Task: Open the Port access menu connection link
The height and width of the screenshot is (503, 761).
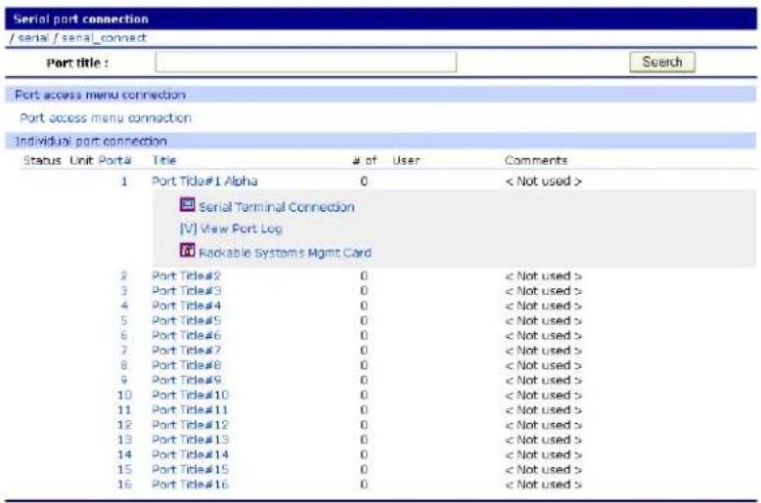Action: click(x=106, y=118)
